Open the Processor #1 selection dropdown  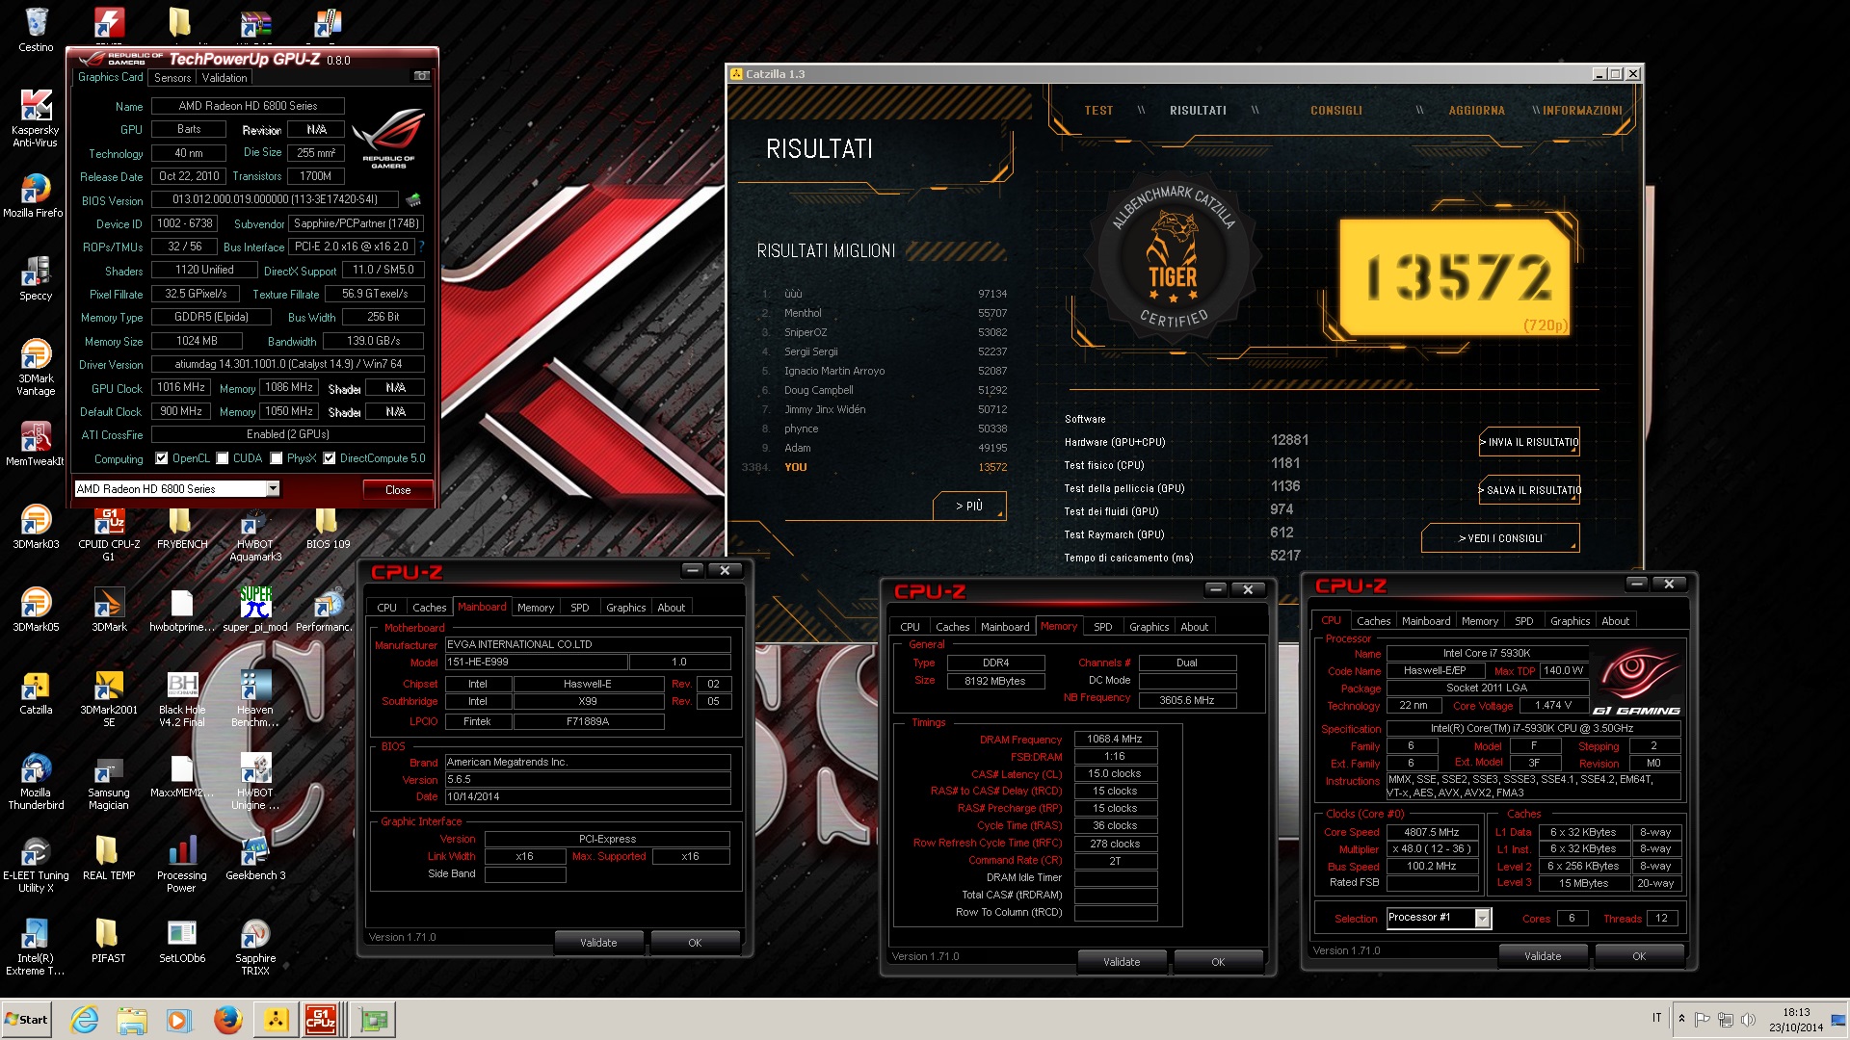pos(1482,919)
